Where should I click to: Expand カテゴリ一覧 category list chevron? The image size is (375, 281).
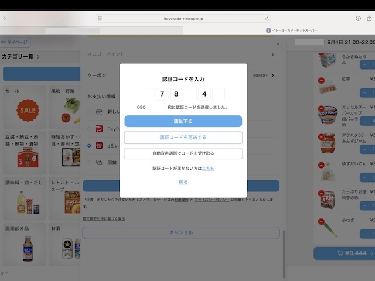pos(38,57)
